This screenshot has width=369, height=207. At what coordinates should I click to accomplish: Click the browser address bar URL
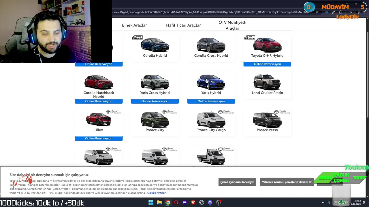[x=212, y=12]
